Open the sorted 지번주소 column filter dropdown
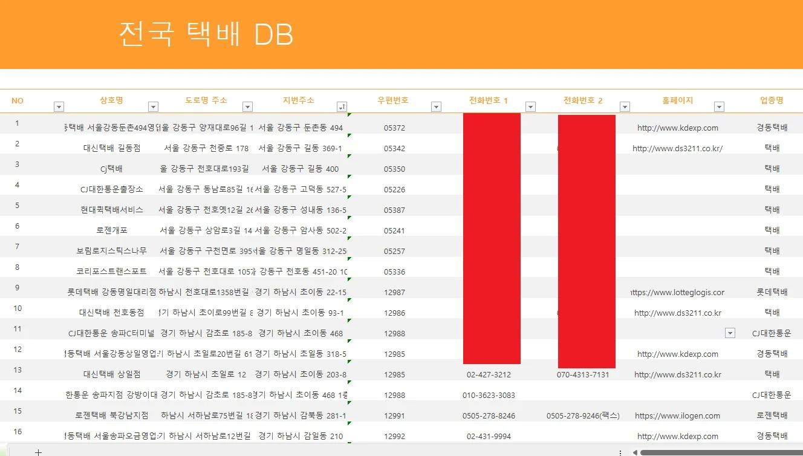The image size is (803, 456). coord(342,107)
